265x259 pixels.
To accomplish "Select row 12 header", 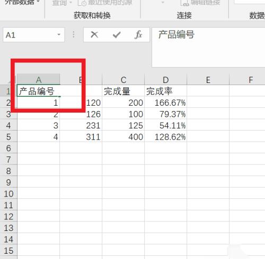I will pos(8,217).
